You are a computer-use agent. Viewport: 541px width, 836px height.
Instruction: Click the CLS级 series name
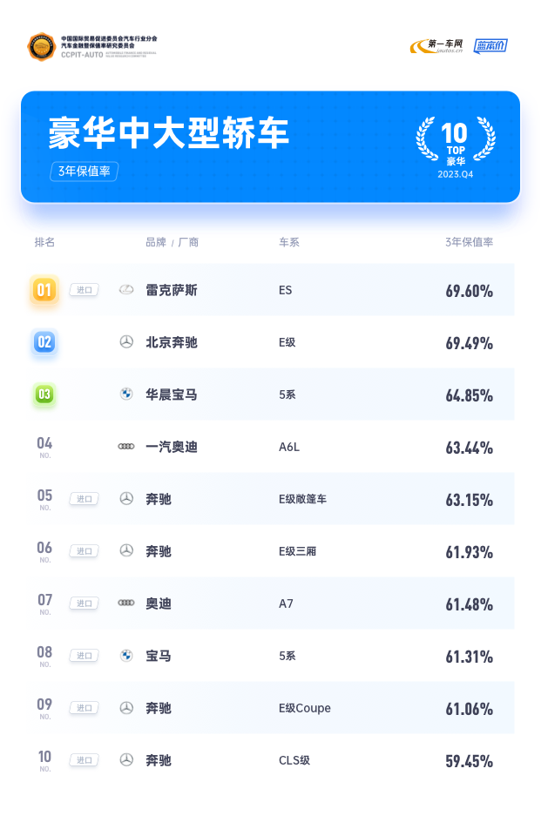pos(294,760)
